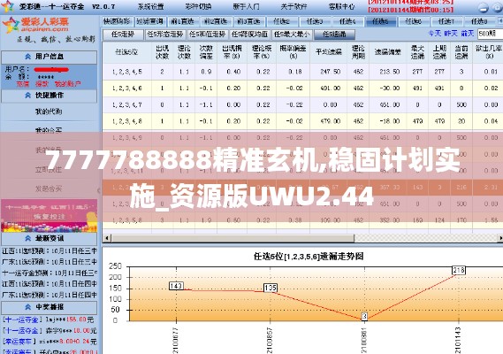Select table row 1,2,3,4,5
Viewport: 503px width, 354px height.
[x=302, y=72]
